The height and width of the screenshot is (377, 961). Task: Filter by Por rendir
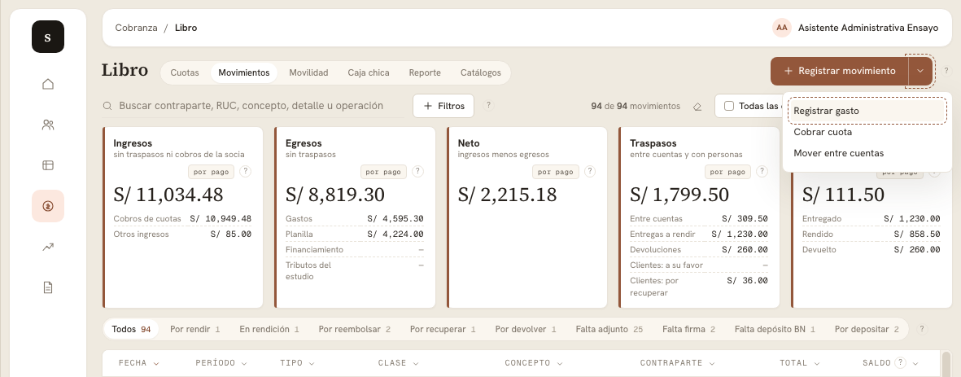pyautogui.click(x=195, y=329)
